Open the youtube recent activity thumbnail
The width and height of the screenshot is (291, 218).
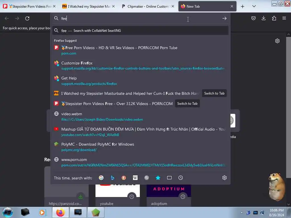tap(117, 195)
